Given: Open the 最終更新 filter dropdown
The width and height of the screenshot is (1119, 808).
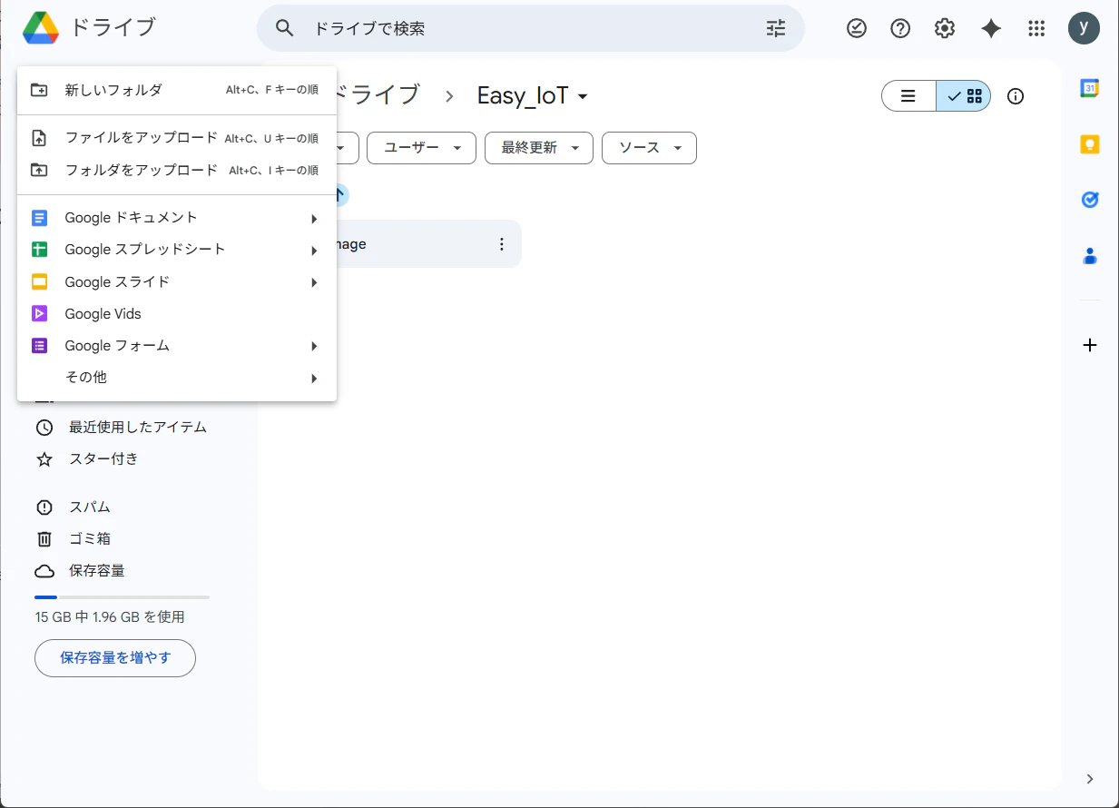Looking at the screenshot, I should pyautogui.click(x=539, y=148).
